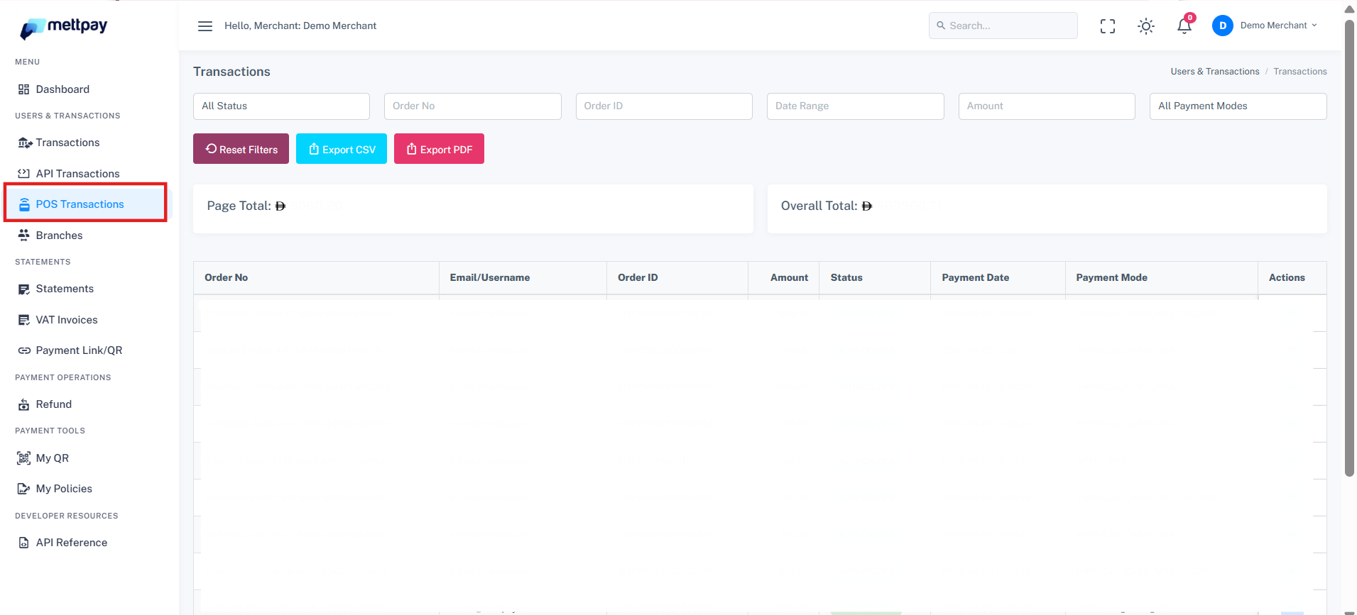Open API Transactions page

[x=77, y=174]
